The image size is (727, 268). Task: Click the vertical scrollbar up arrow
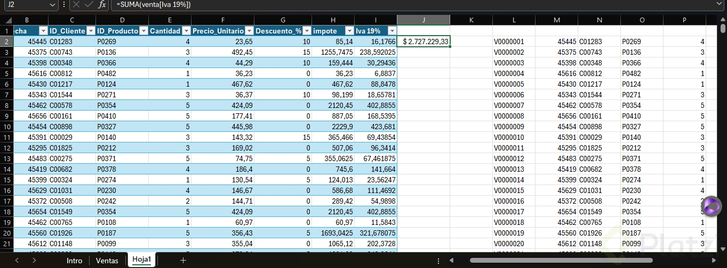(723, 20)
